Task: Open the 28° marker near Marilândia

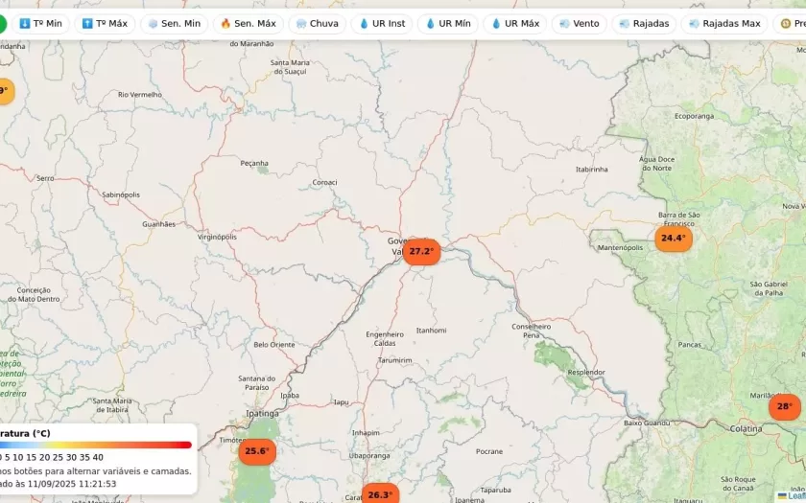Action: (x=784, y=406)
